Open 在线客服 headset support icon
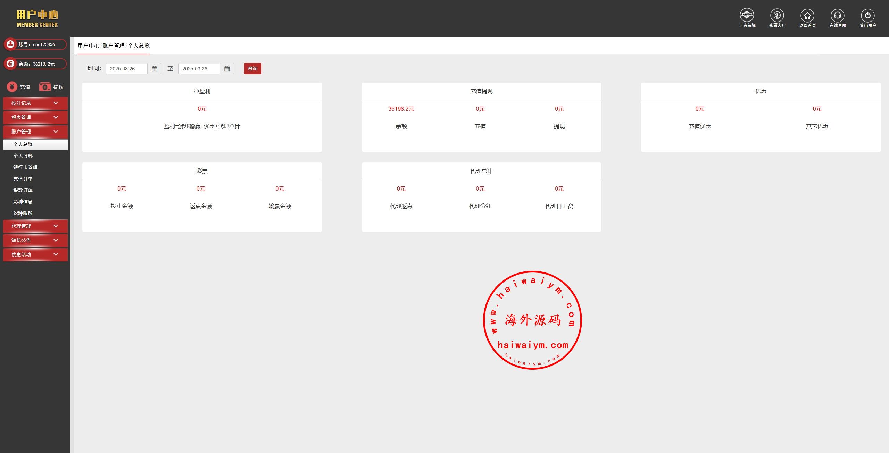The width and height of the screenshot is (889, 453). pos(837,15)
